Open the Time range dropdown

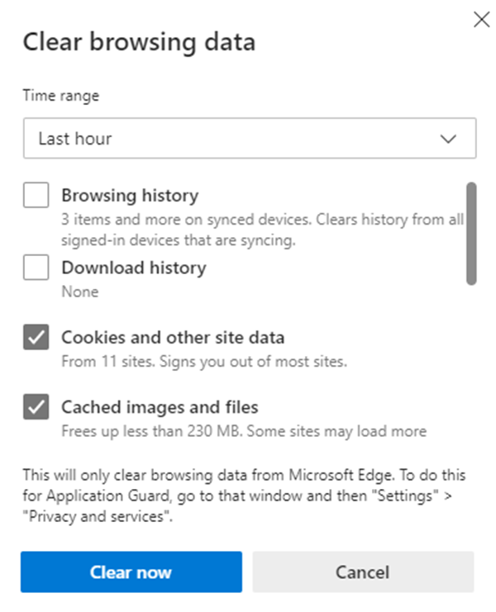tap(248, 139)
